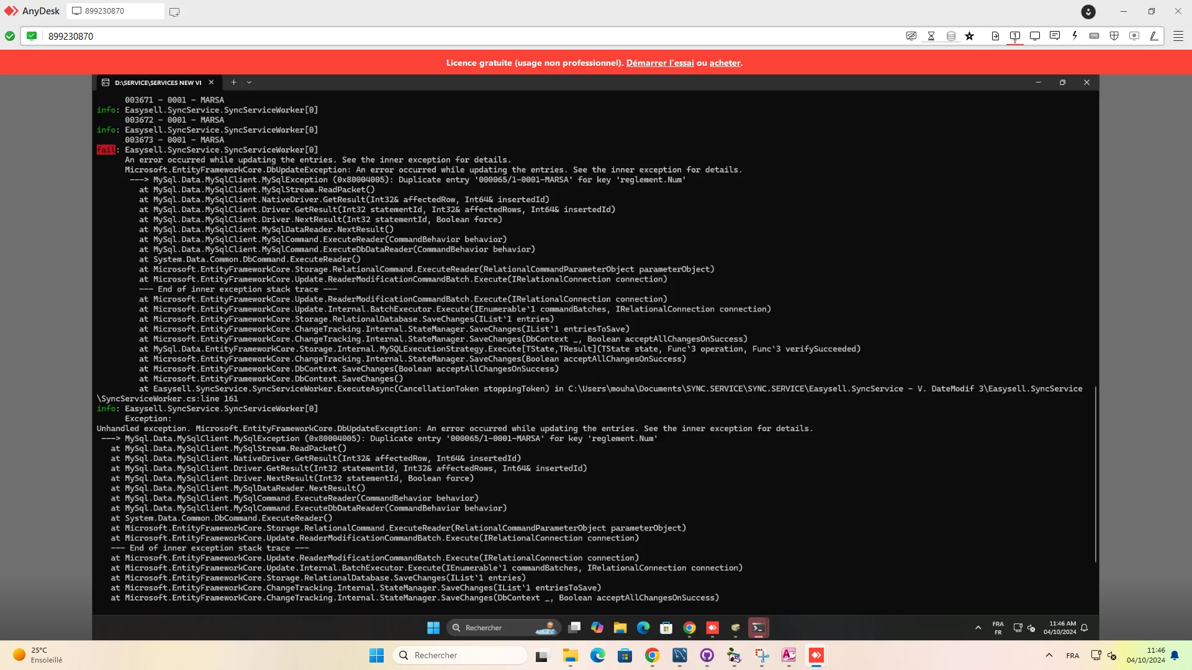Open the keyboard settings icon
This screenshot has width=1192, height=670.
[x=1095, y=36]
